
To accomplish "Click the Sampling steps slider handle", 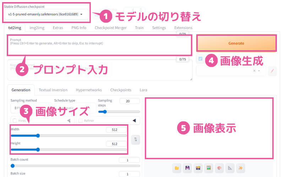I will point(105,112).
